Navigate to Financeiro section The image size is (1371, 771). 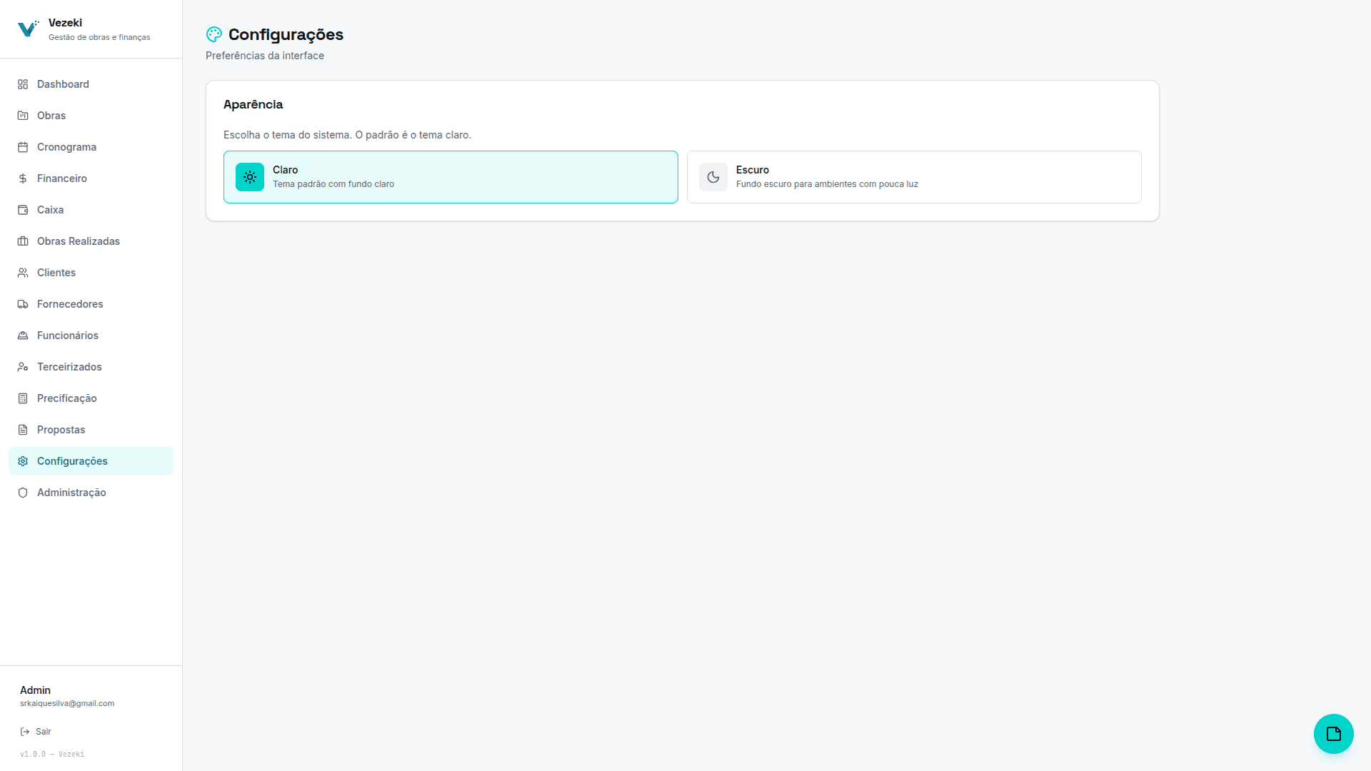(x=91, y=178)
